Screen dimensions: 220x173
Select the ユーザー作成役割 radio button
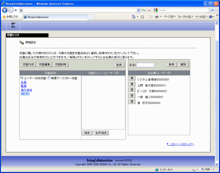point(22,78)
